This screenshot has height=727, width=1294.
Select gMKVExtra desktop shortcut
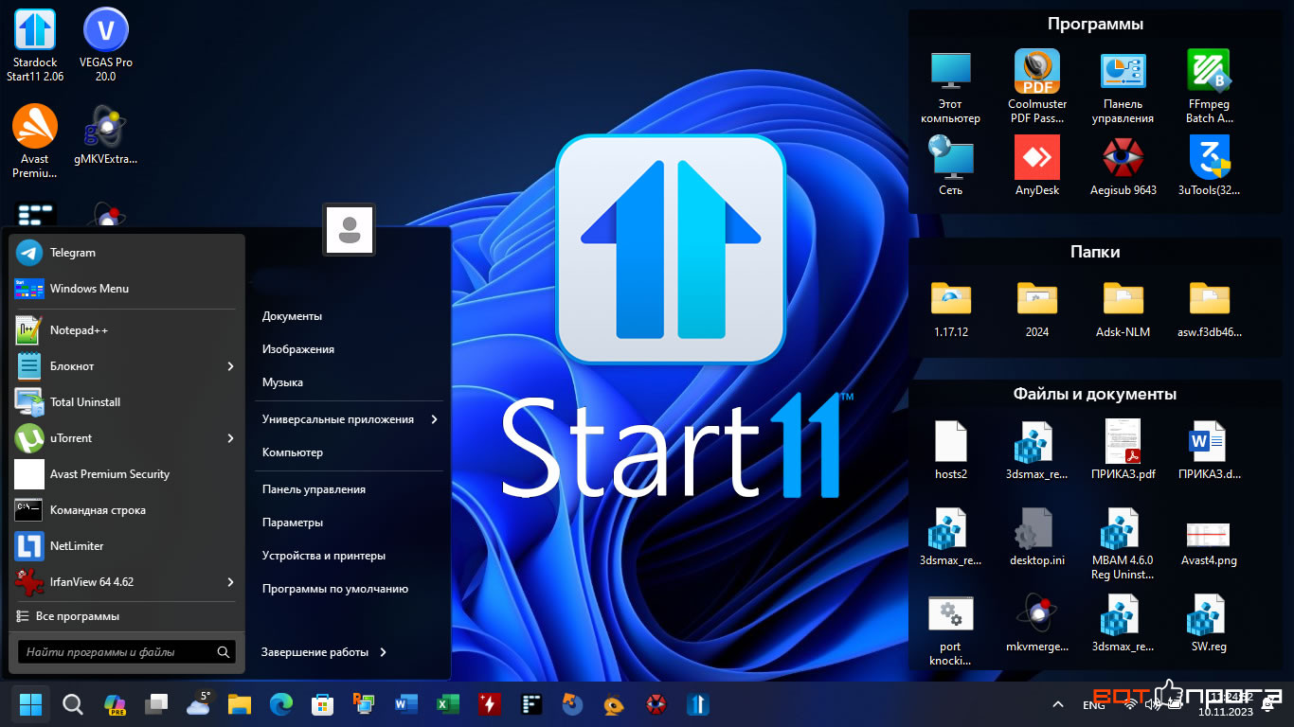(x=106, y=134)
